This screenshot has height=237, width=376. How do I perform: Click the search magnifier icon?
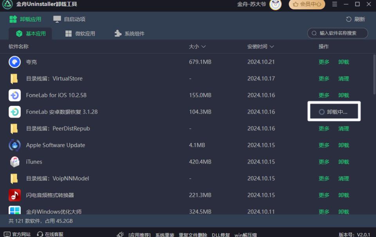click(x=314, y=33)
